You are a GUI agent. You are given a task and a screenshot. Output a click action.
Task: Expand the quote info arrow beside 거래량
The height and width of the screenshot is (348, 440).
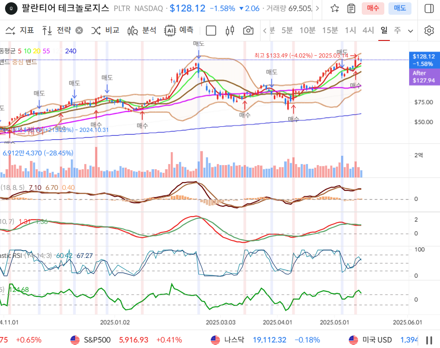click(x=318, y=8)
